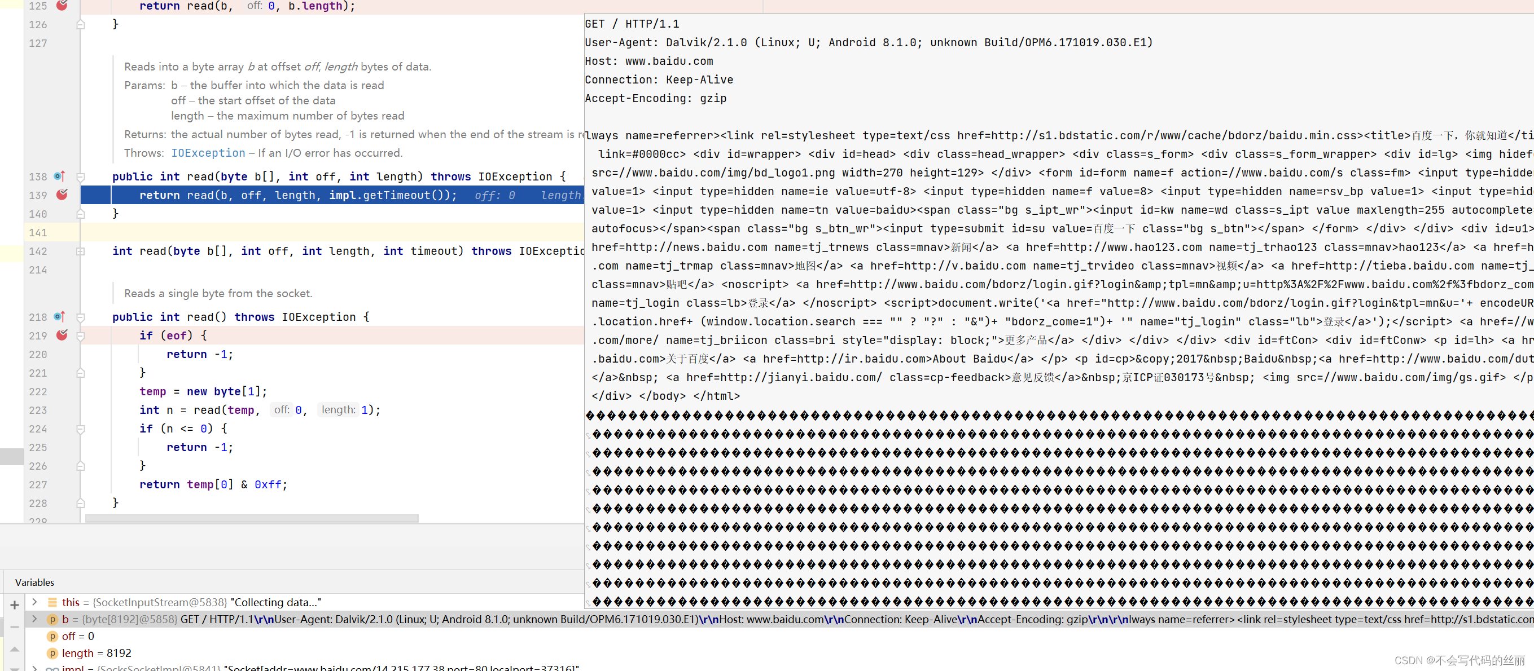Click the 'Host: www.baidu.com' line
The height and width of the screenshot is (671, 1534).
pos(648,61)
